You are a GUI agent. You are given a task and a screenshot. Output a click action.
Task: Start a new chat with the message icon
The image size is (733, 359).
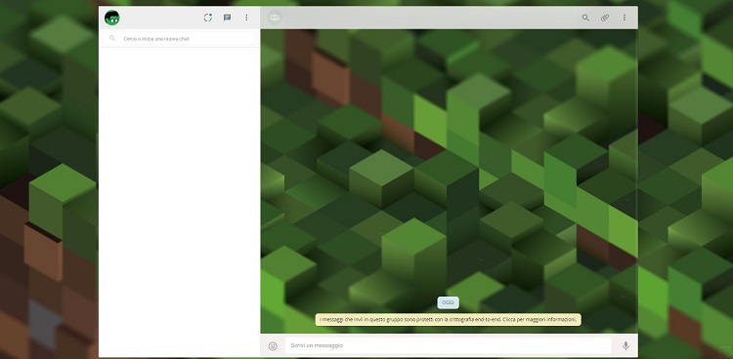(x=227, y=18)
